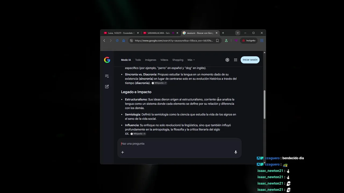Image resolution: width=344 pixels, height=193 pixels.
Task: Close the Luisa, 143LETI tab
Action: [x=138, y=33]
